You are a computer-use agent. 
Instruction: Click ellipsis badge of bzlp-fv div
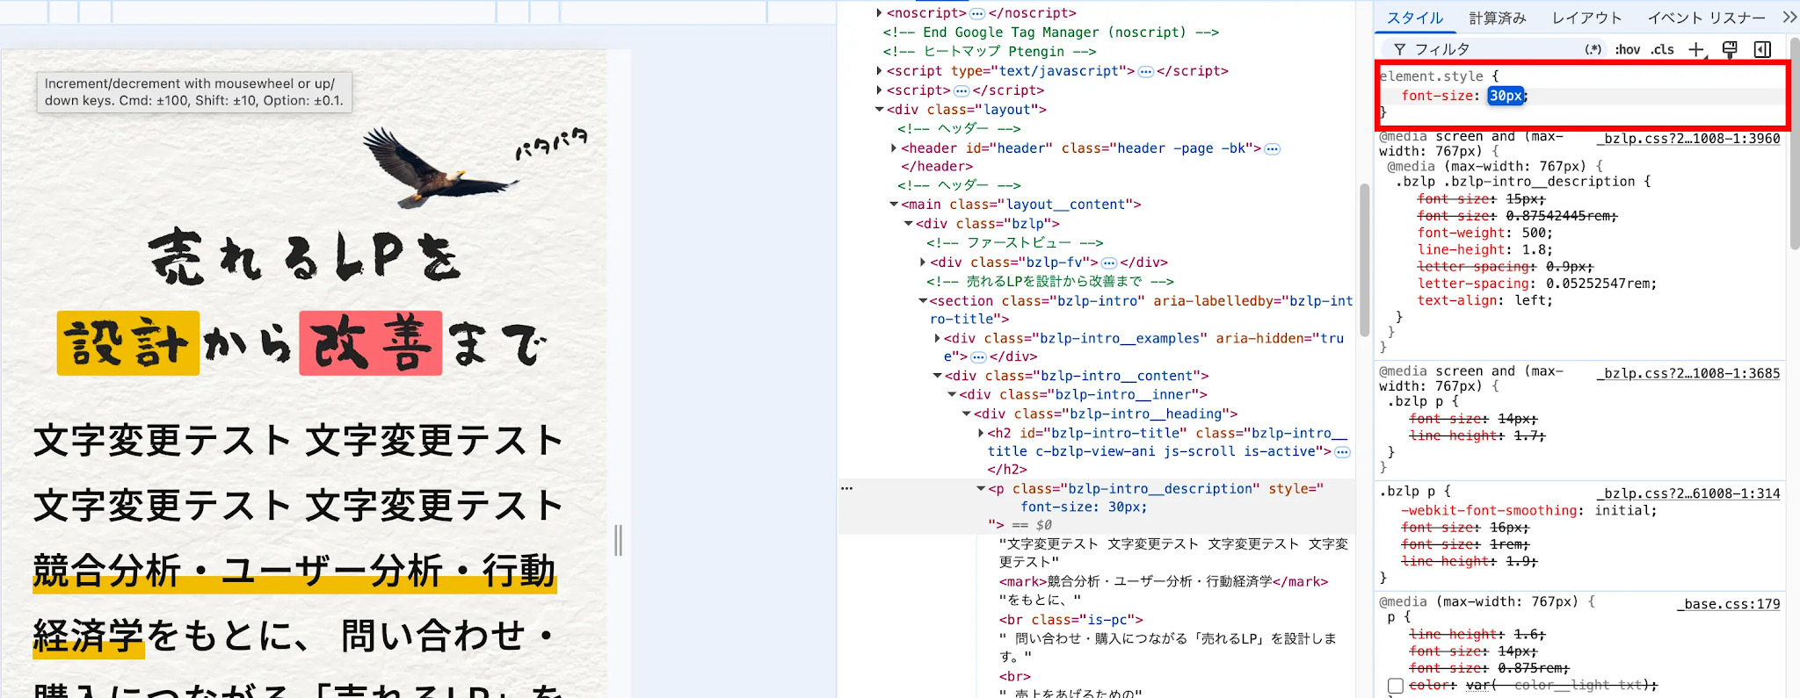tap(1109, 263)
